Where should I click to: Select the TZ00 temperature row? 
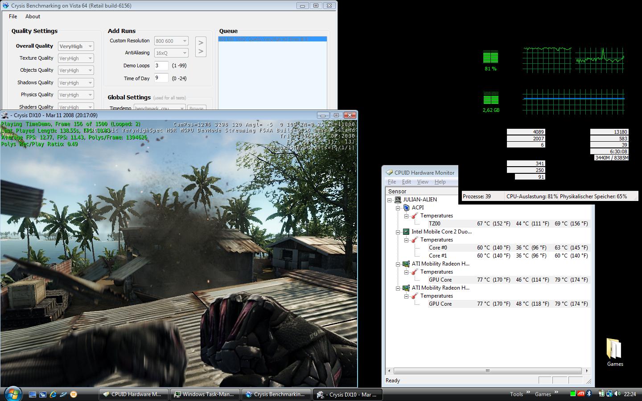508,224
